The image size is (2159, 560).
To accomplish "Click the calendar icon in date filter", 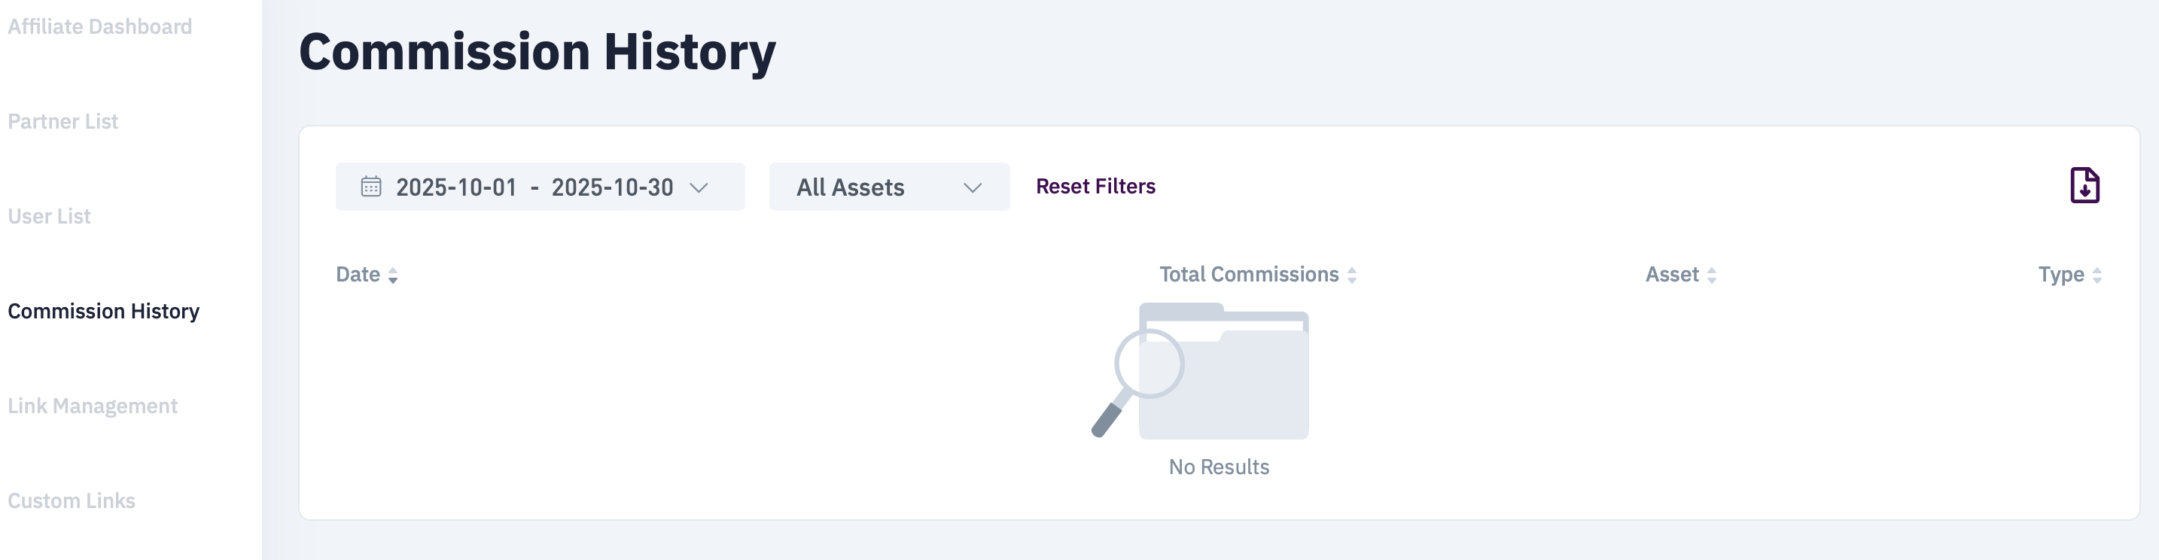I will click(x=370, y=186).
